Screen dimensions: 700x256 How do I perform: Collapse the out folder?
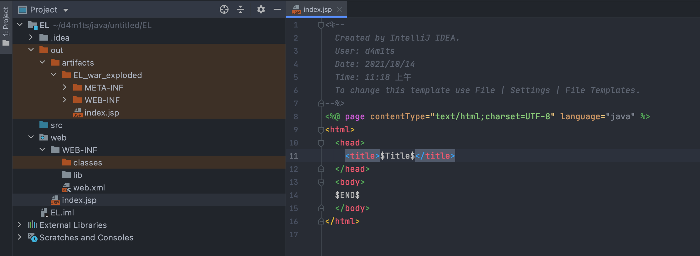(x=31, y=50)
